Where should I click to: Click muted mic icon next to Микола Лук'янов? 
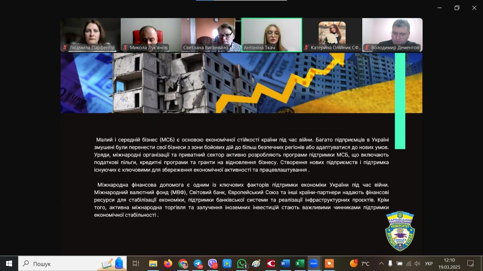[x=126, y=47]
